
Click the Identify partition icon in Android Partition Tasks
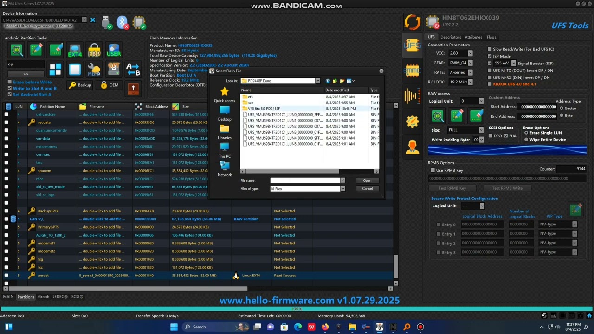pyautogui.click(x=17, y=50)
